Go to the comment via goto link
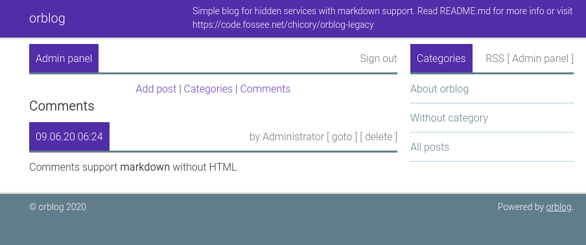The image size is (586, 245). [x=342, y=137]
